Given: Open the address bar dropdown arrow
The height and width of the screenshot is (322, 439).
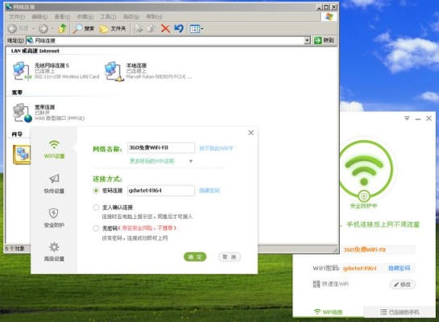Looking at the screenshot, I should tap(307, 40).
